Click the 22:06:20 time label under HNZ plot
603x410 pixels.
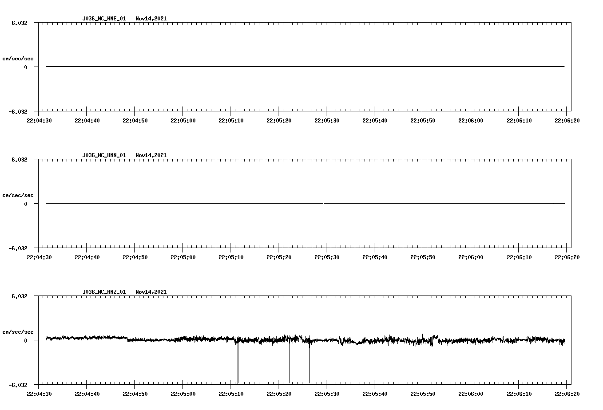pyautogui.click(x=567, y=394)
